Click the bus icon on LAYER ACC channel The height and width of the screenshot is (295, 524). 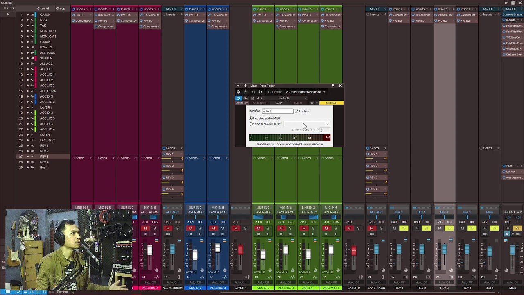point(383,277)
